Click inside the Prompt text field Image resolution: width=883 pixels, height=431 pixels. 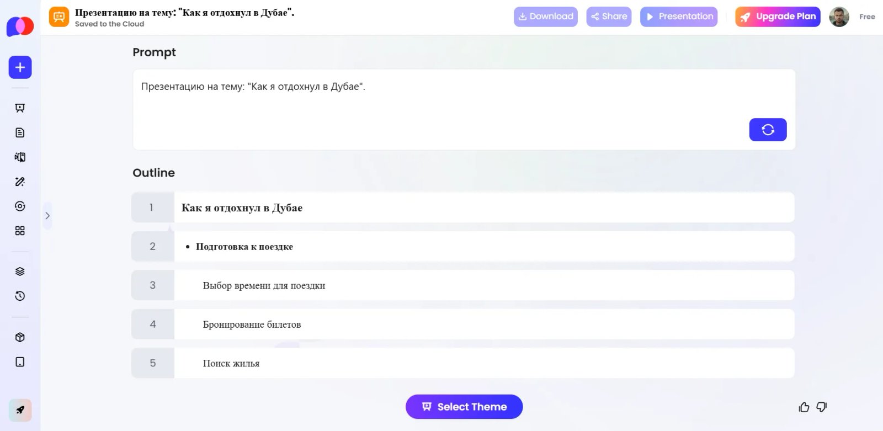pyautogui.click(x=464, y=109)
